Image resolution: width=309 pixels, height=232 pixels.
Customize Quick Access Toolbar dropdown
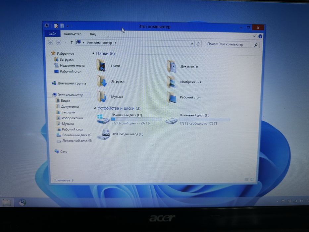click(x=68, y=26)
